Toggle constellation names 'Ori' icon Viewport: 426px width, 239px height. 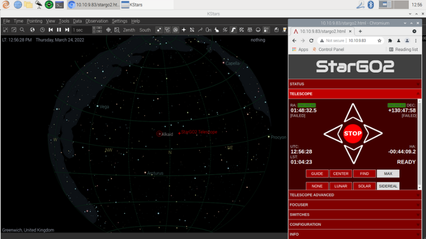pos(208,30)
